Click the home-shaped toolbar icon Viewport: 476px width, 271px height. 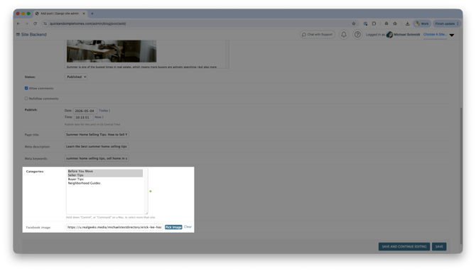(x=386, y=23)
